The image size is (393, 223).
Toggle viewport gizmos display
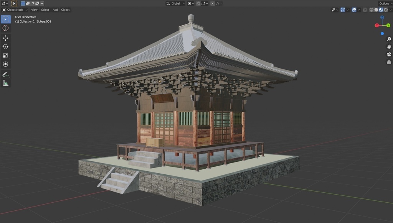click(x=343, y=10)
